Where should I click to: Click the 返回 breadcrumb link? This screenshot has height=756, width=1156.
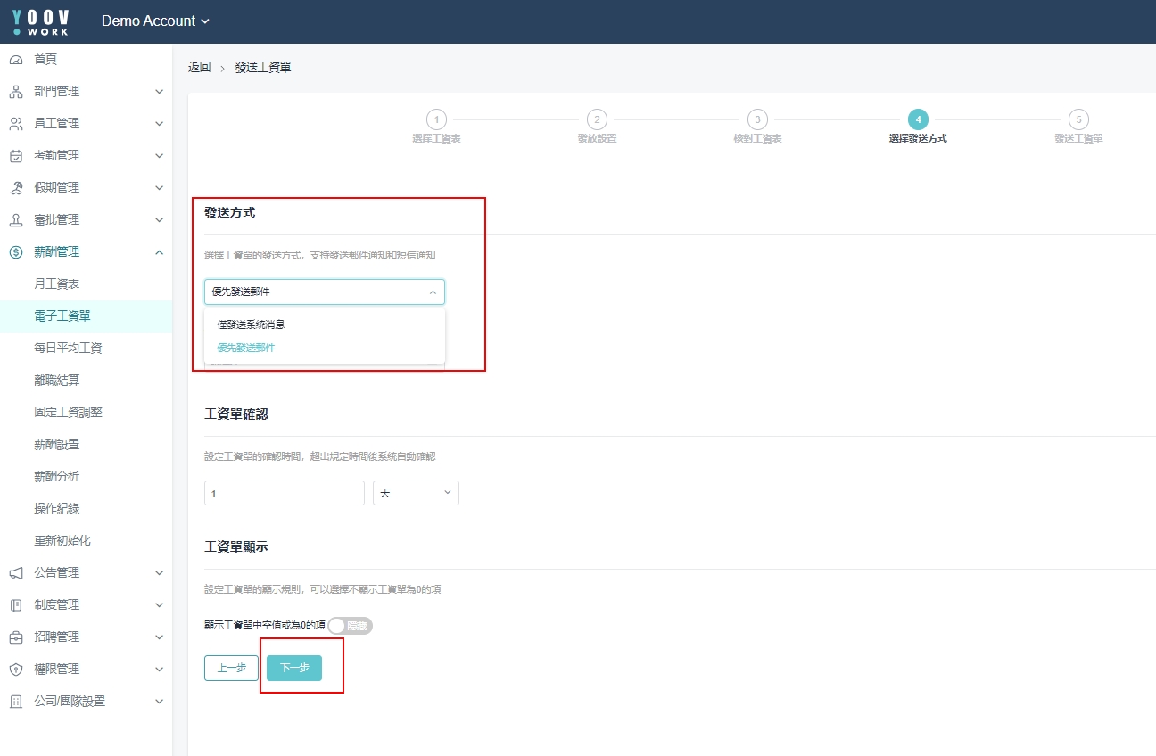click(x=199, y=68)
